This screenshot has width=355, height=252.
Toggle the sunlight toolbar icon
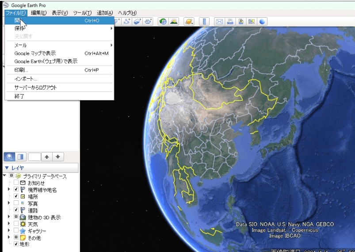(174, 21)
